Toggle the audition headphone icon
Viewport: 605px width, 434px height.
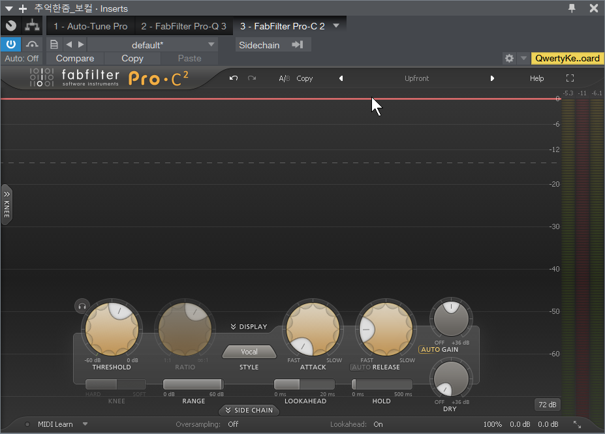(x=82, y=306)
